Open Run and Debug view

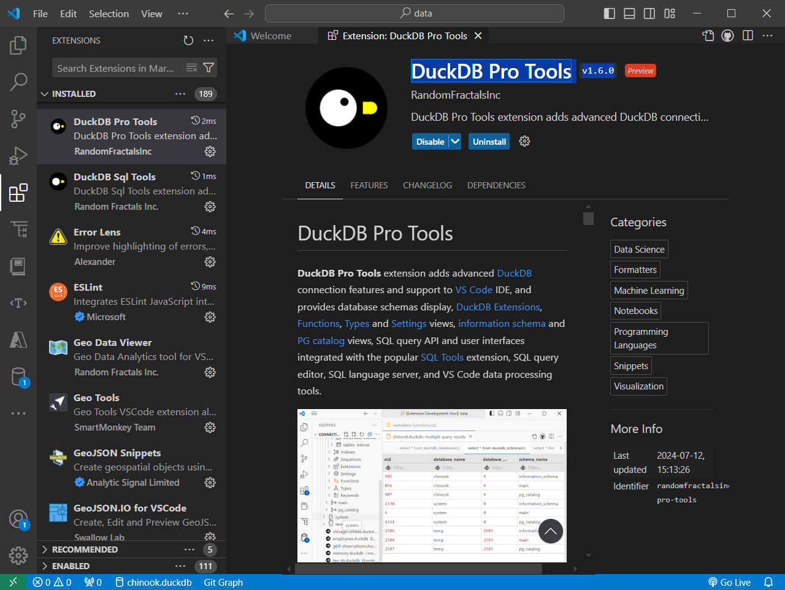tap(18, 155)
